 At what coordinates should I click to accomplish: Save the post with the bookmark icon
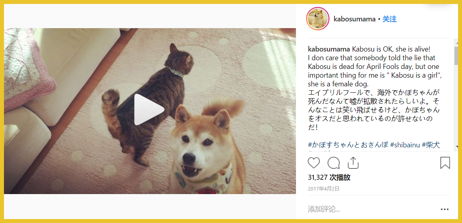pos(445,163)
